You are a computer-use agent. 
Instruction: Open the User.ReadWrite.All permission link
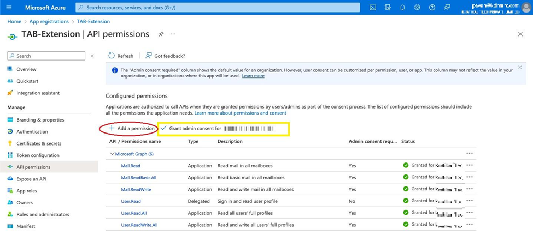coord(139,225)
